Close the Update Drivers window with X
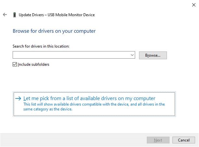 [x=193, y=5]
